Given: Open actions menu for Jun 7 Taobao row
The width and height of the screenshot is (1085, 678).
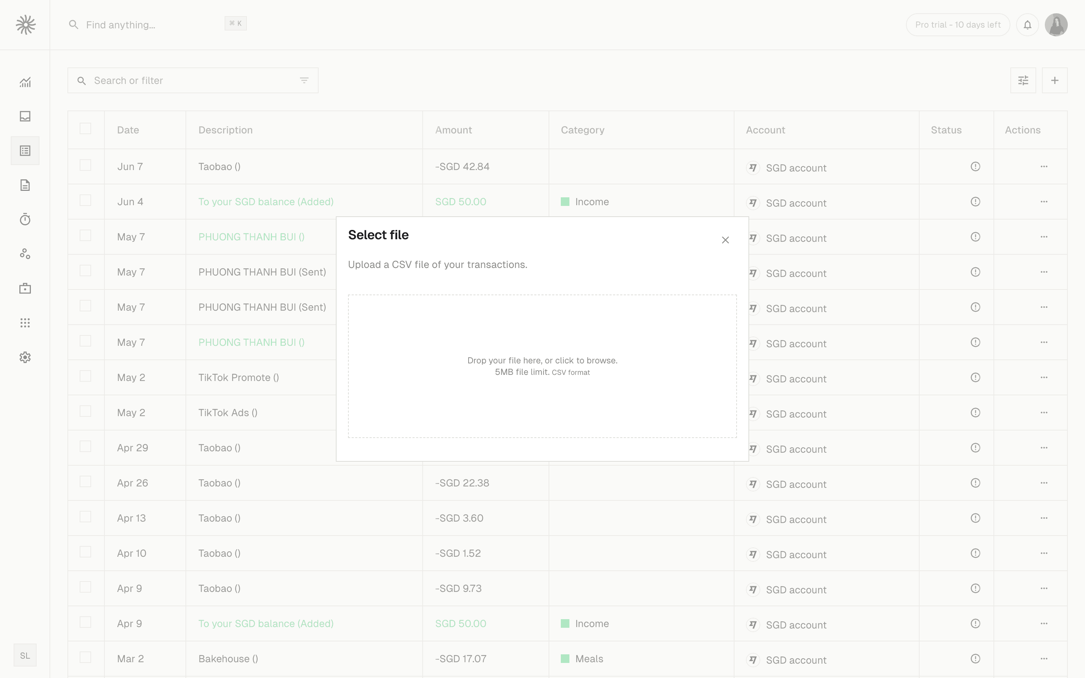Looking at the screenshot, I should pyautogui.click(x=1044, y=166).
